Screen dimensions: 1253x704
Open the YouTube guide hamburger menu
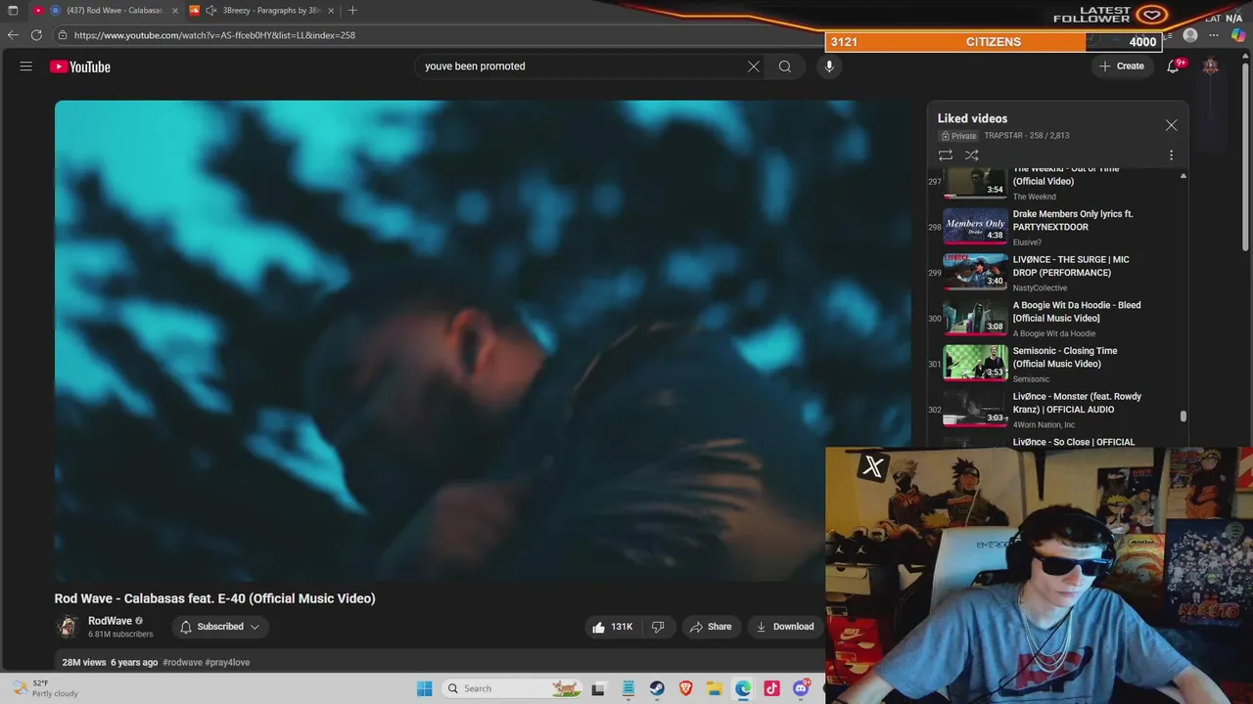point(26,66)
